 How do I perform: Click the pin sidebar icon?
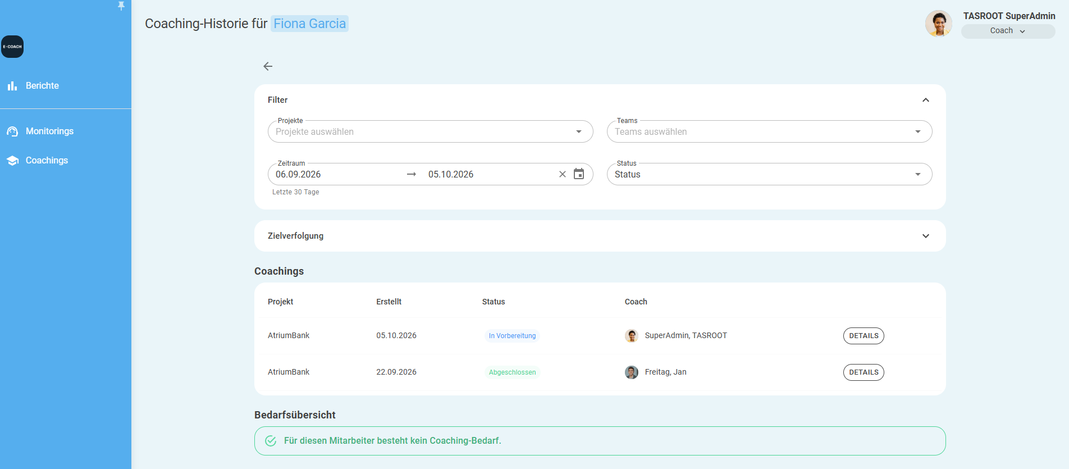[x=121, y=6]
